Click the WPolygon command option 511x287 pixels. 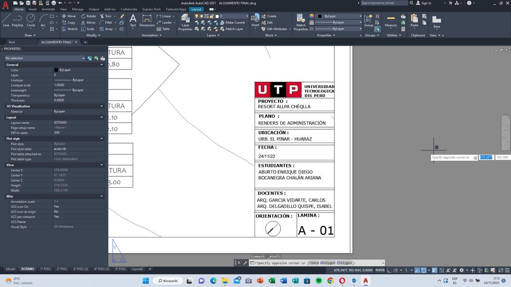tap(327, 263)
